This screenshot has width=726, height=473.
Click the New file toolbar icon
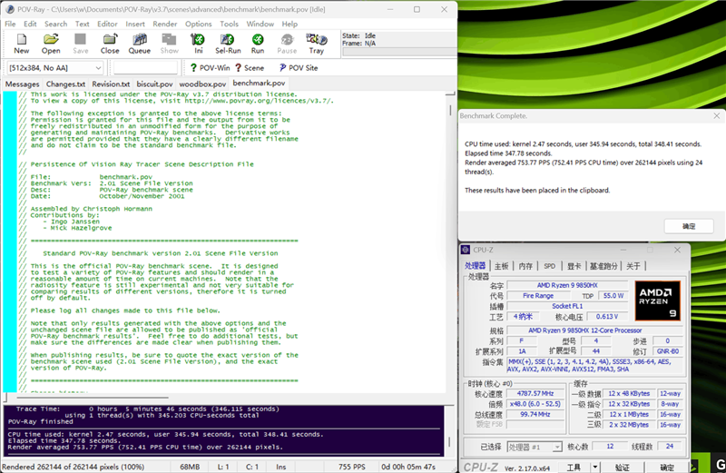(21, 44)
